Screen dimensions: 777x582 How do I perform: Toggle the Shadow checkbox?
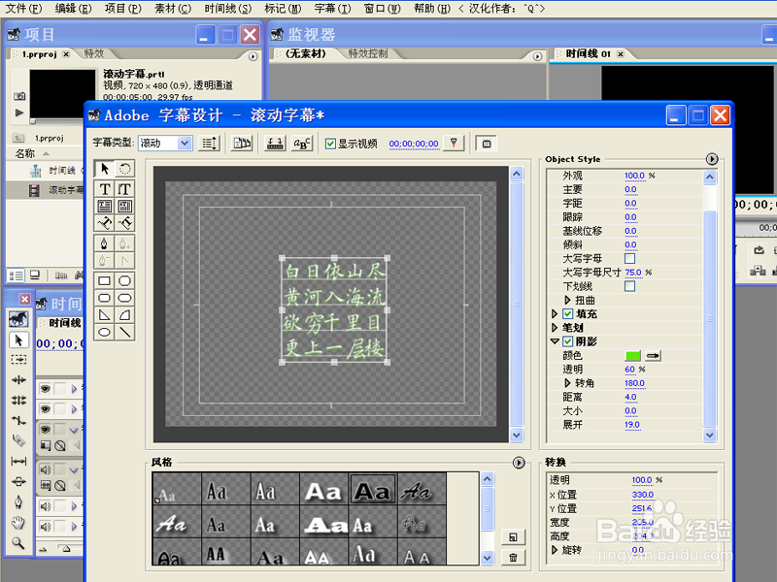(x=568, y=341)
